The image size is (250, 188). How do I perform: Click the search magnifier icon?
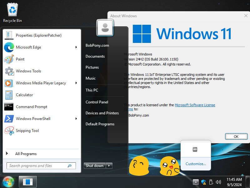pyautogui.click(x=69, y=166)
